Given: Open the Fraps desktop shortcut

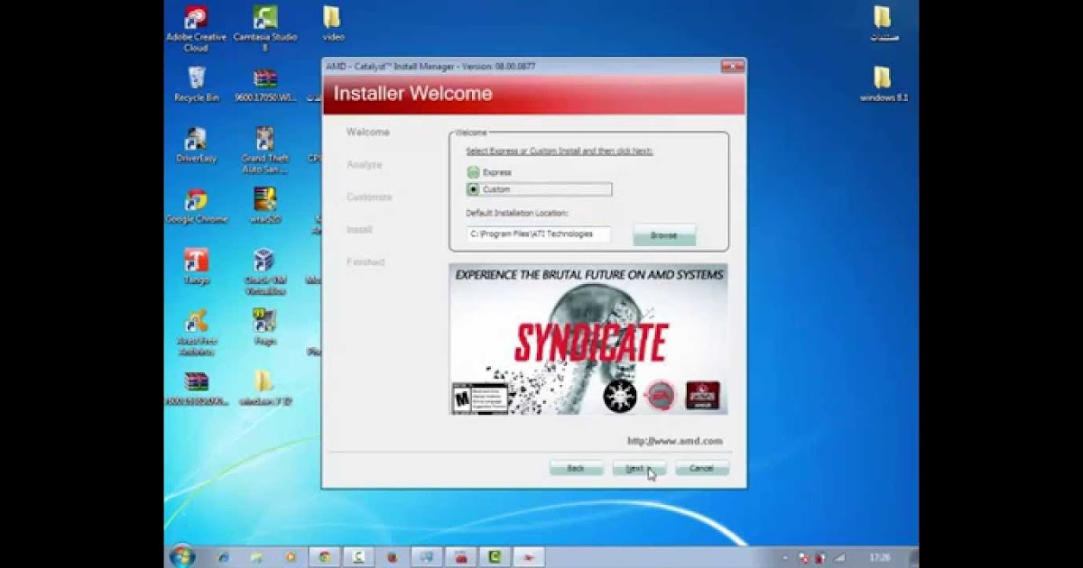Looking at the screenshot, I should pyautogui.click(x=264, y=328).
